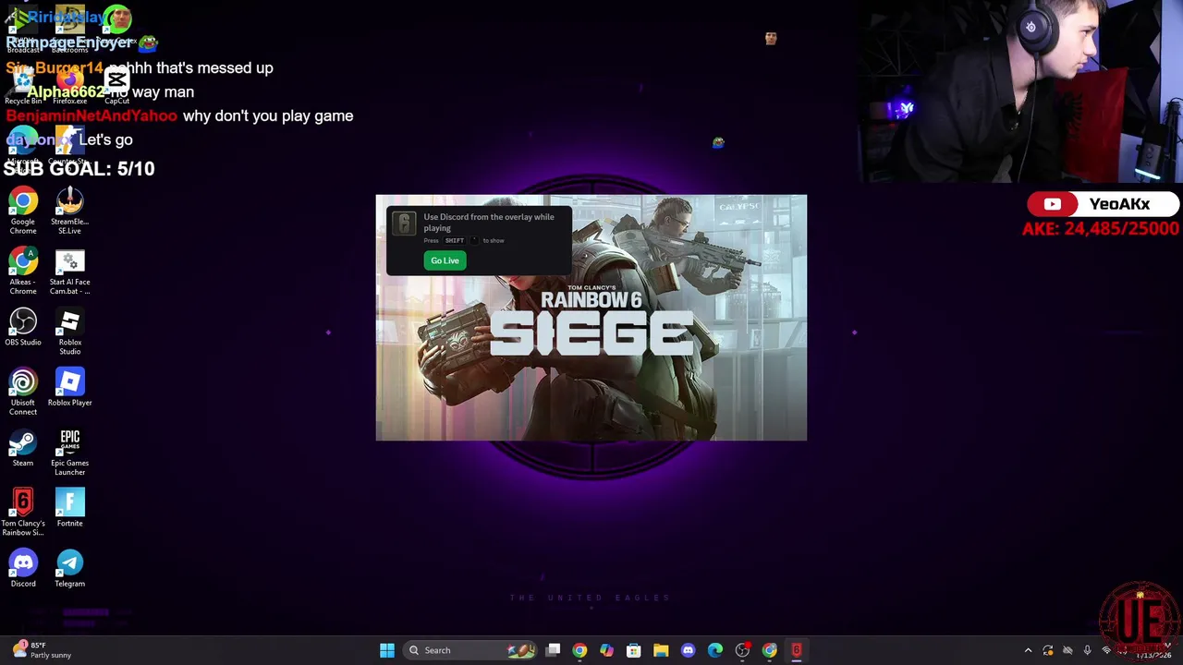Expand the hidden system tray icons chevron
The height and width of the screenshot is (665, 1183).
pos(1028,650)
